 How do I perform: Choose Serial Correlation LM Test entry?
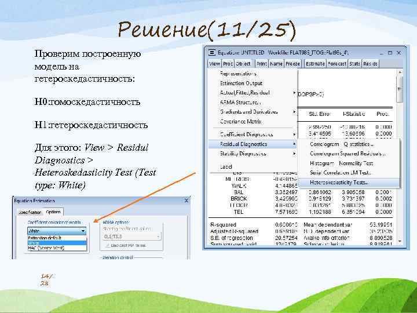click(x=349, y=173)
